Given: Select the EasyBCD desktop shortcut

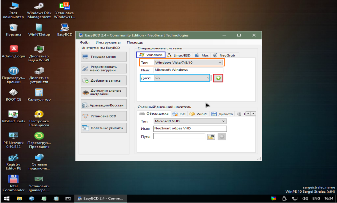Looking at the screenshot, I should click(65, 30).
